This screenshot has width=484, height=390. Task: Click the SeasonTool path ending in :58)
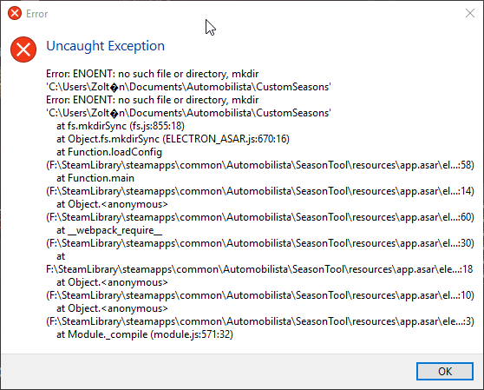point(260,165)
